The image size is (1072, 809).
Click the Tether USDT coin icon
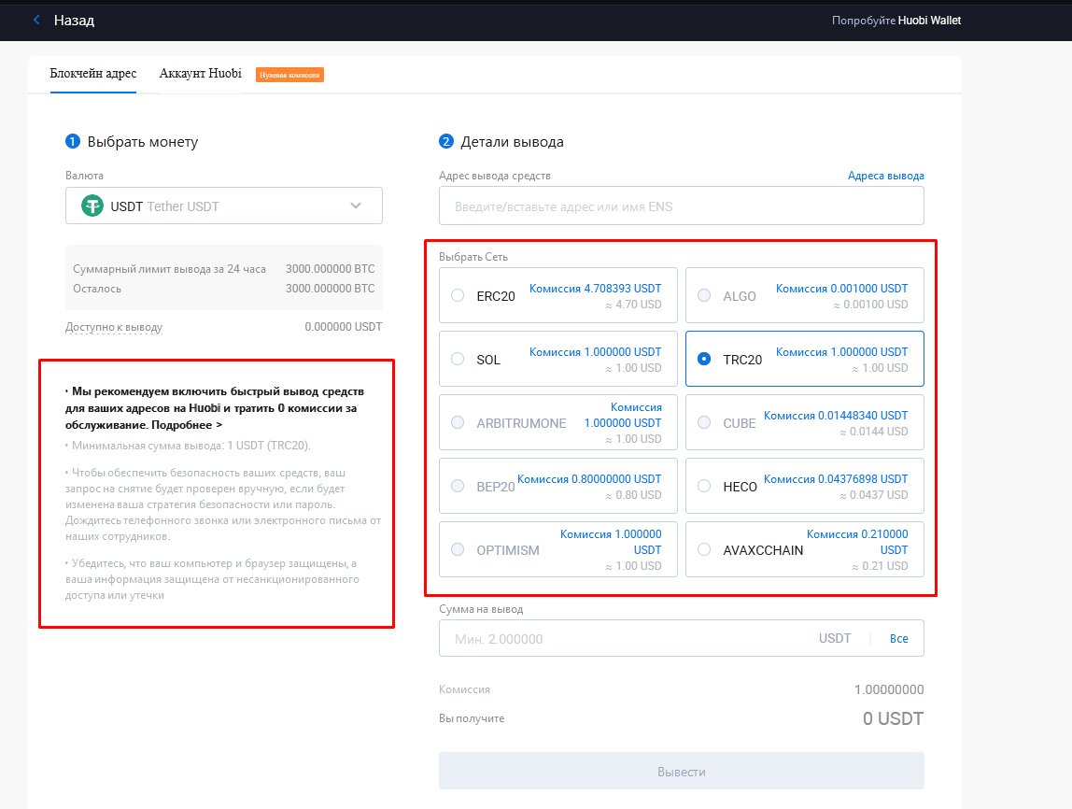pyautogui.click(x=92, y=206)
